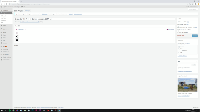
Task: Open Add Project in the Projects submenu
Action: [x=4, y=18]
